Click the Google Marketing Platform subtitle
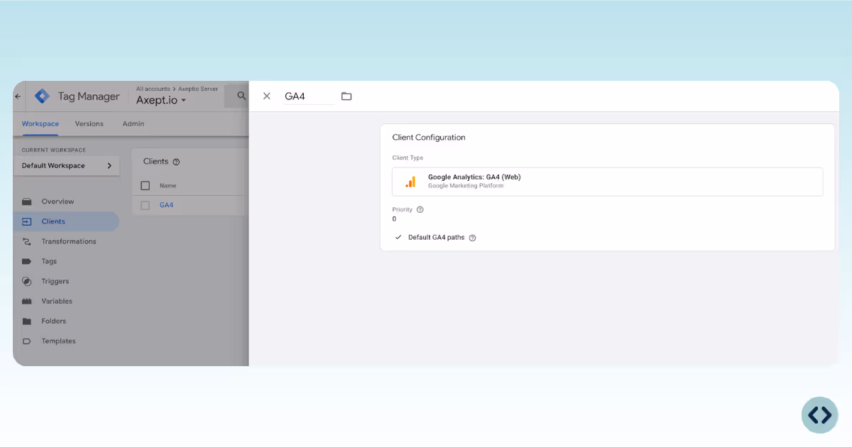Viewport: 852px width, 447px height. (466, 186)
